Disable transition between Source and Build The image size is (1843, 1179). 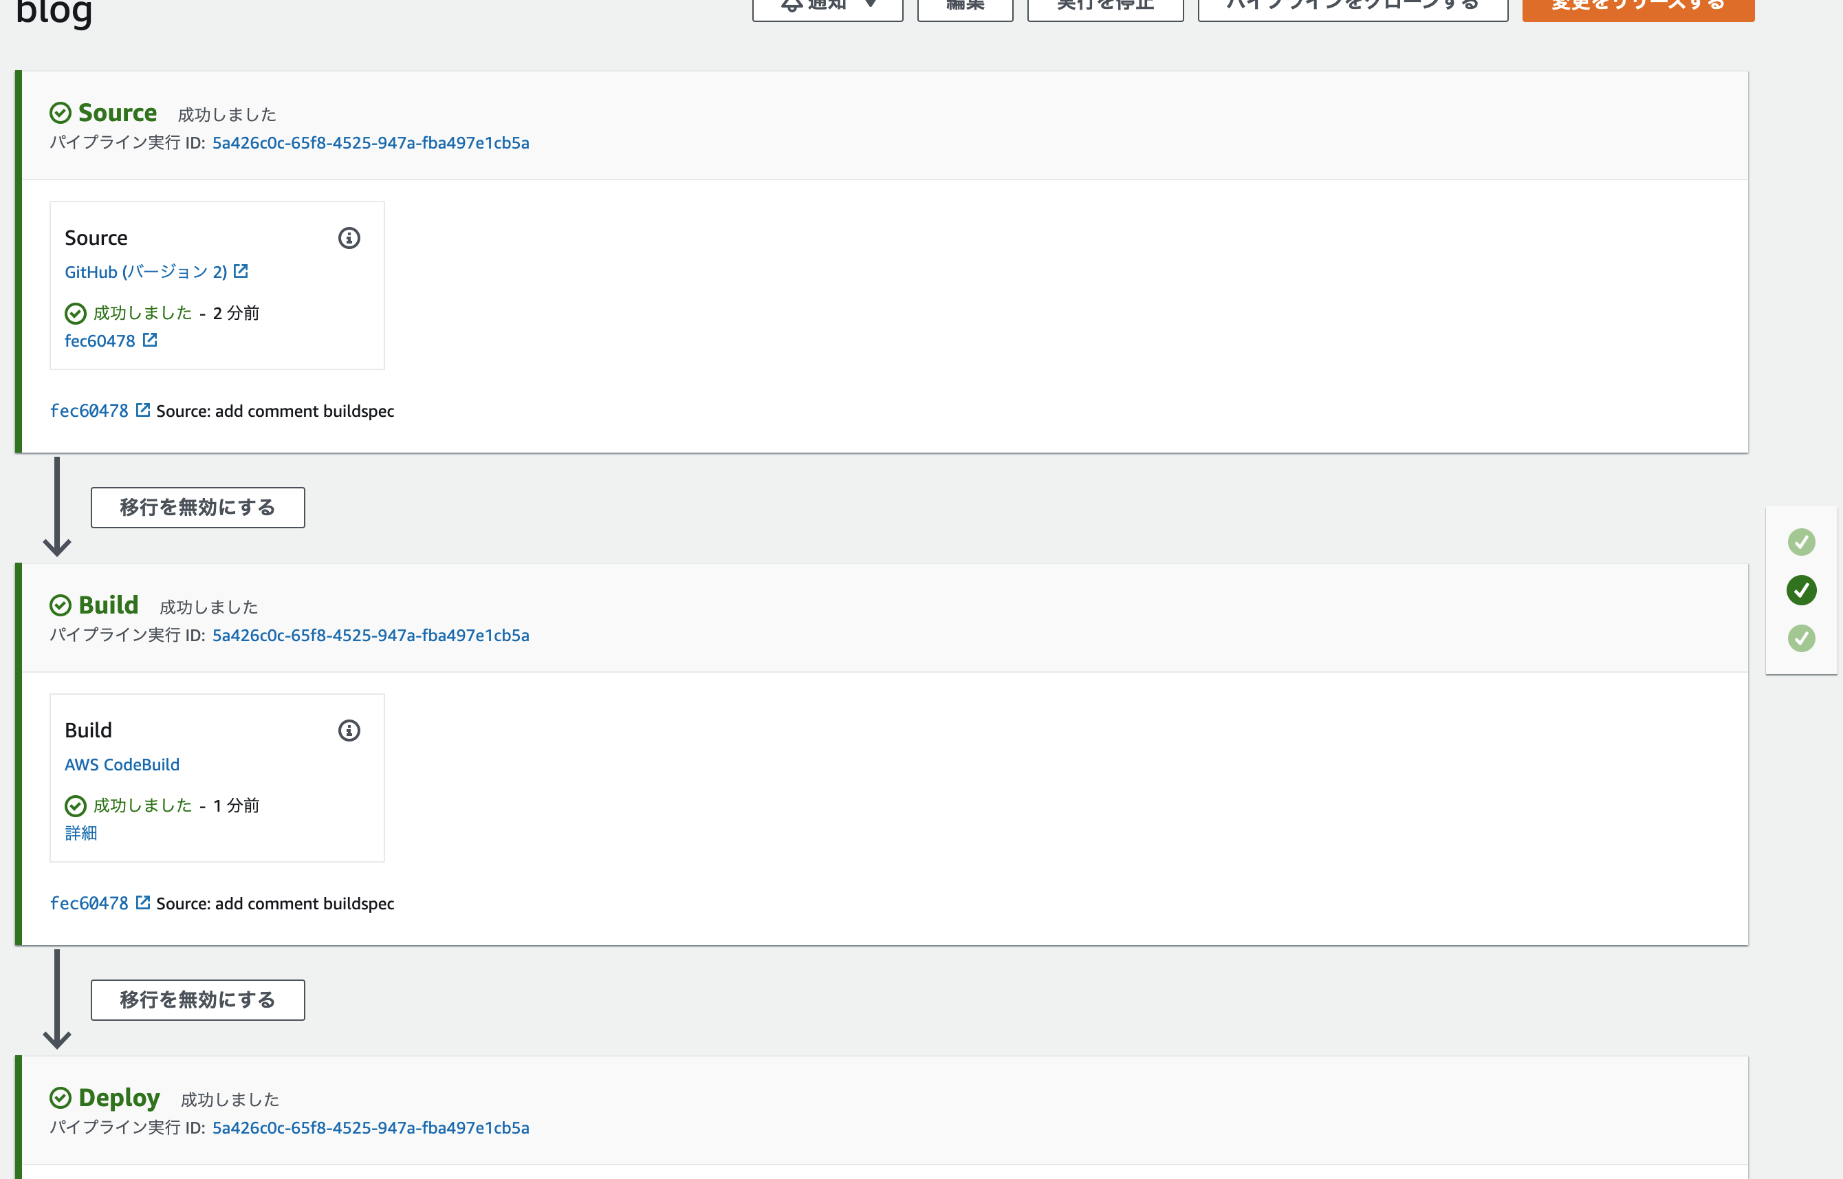click(197, 508)
